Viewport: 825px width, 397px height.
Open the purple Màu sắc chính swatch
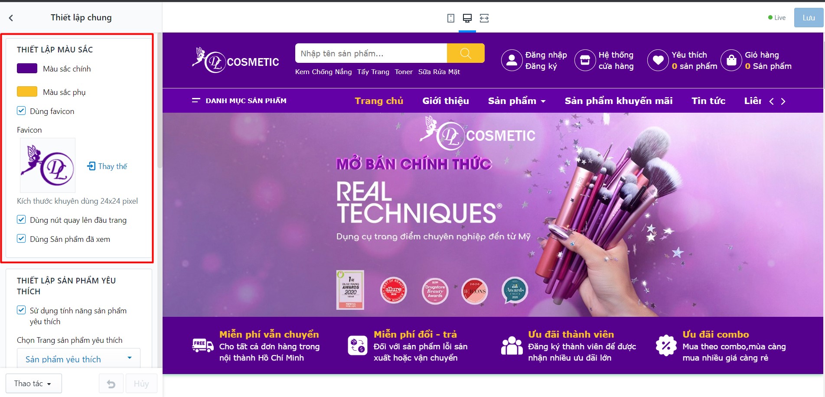[x=27, y=68]
